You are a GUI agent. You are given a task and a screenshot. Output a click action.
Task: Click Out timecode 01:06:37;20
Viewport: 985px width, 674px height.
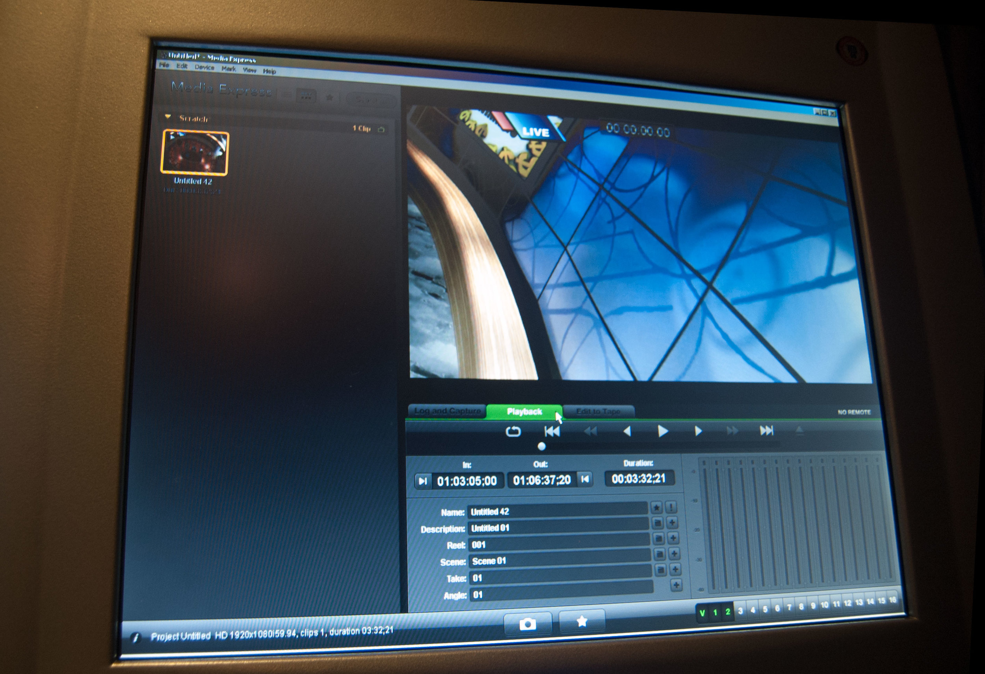[542, 480]
